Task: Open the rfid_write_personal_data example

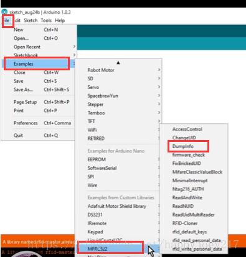Action: click(x=194, y=249)
